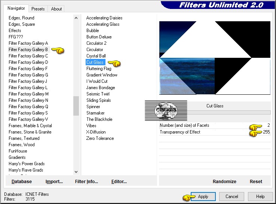
Task: Choose the Starmaker filter
Action: (95, 113)
